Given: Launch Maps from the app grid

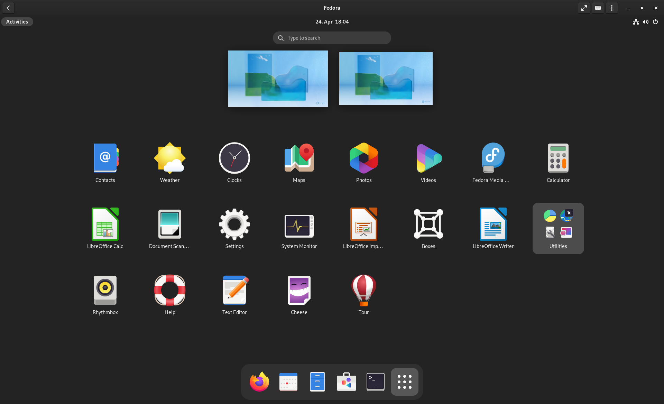Looking at the screenshot, I should [x=299, y=162].
